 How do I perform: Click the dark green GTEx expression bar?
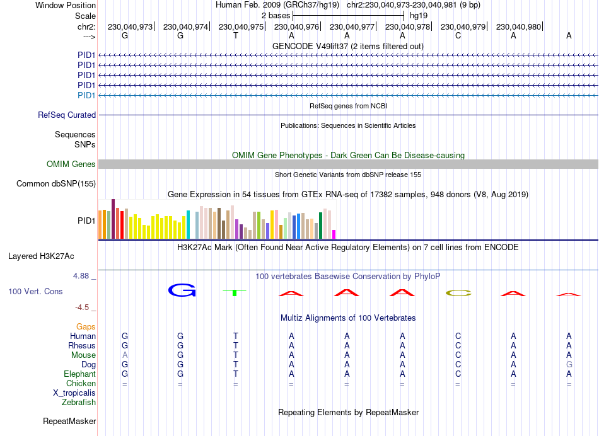[320, 226]
